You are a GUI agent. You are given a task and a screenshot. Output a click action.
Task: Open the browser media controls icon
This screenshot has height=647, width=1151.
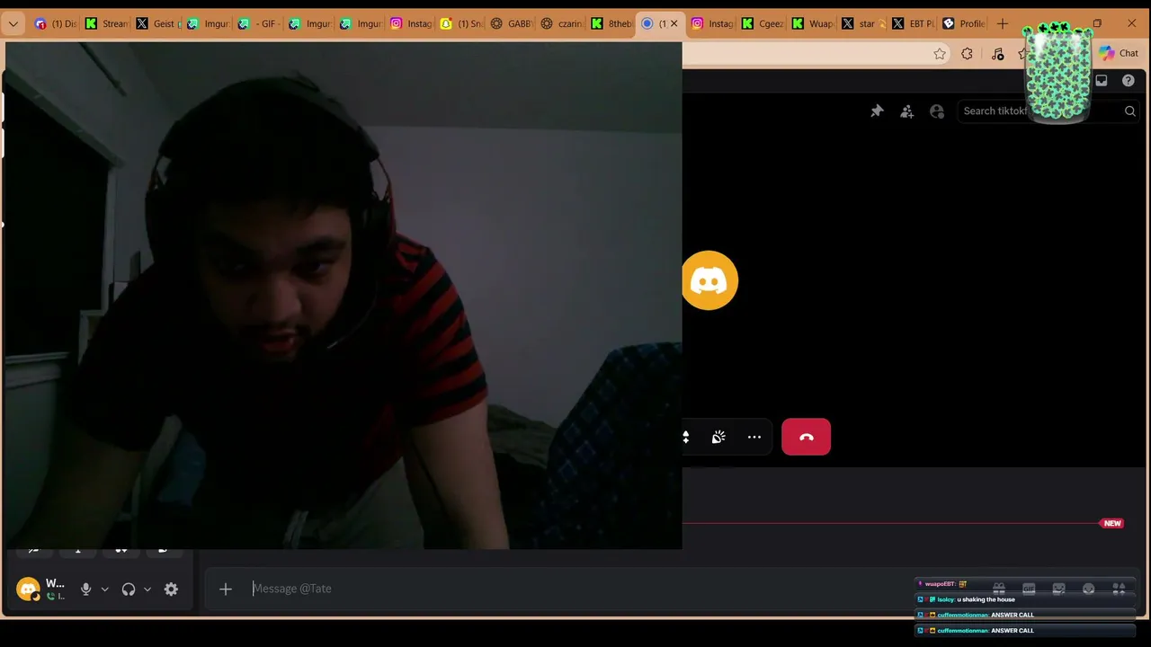click(x=997, y=54)
